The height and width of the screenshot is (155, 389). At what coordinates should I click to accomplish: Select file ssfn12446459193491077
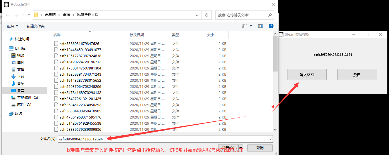point(80,50)
